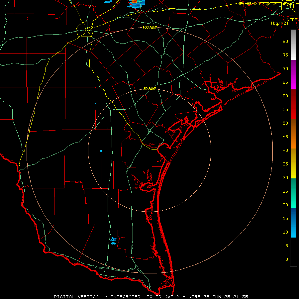
Task: Click the scale value "40"
Action: [x=285, y=150]
